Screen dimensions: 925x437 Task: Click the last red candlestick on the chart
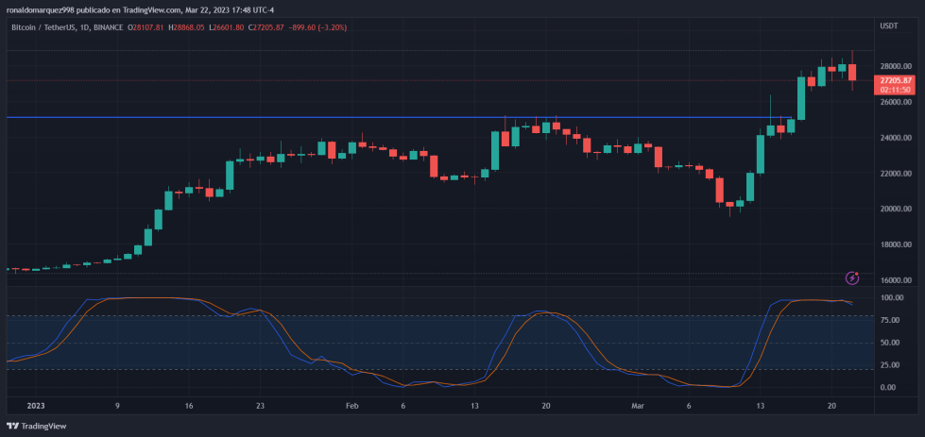point(852,72)
